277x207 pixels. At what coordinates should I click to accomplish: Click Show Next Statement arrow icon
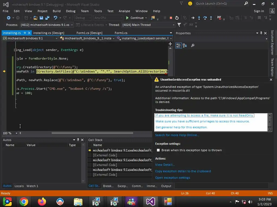coord(193,18)
